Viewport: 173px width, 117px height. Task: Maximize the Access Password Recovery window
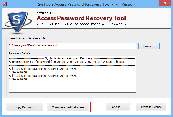(155, 3)
